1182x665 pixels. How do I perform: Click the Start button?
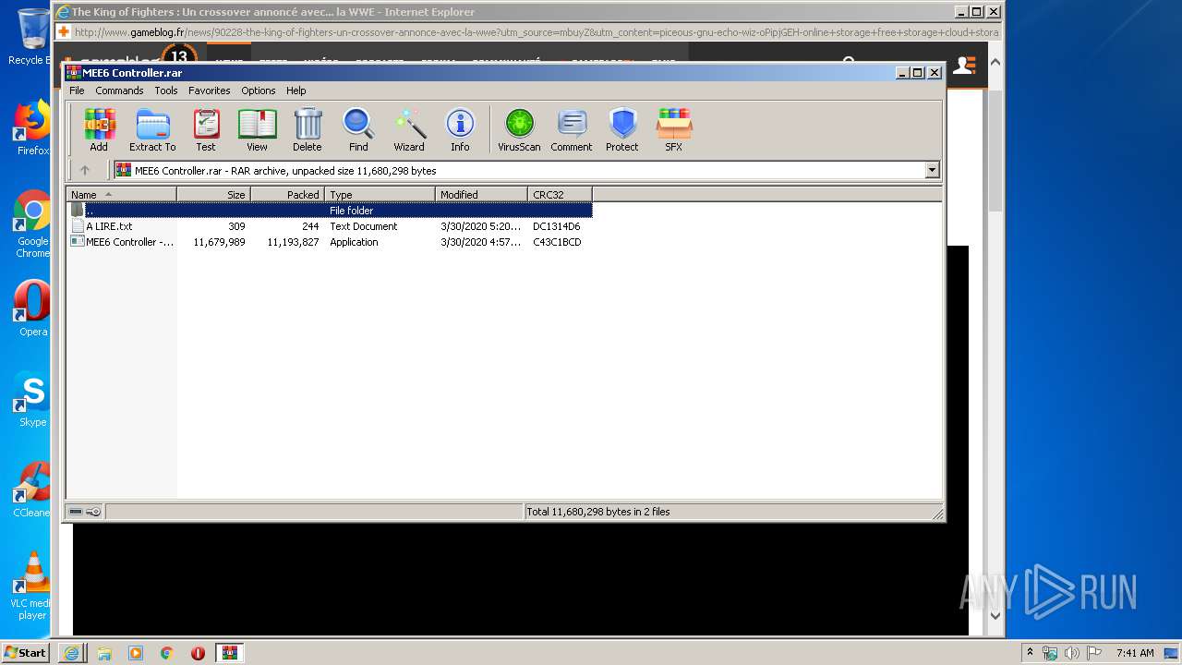pyautogui.click(x=25, y=653)
